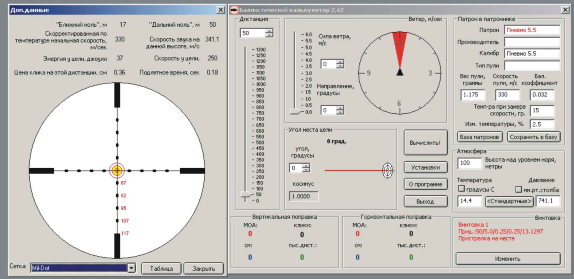
Task: Enable the градусы С temperature checkbox
Action: (x=462, y=189)
